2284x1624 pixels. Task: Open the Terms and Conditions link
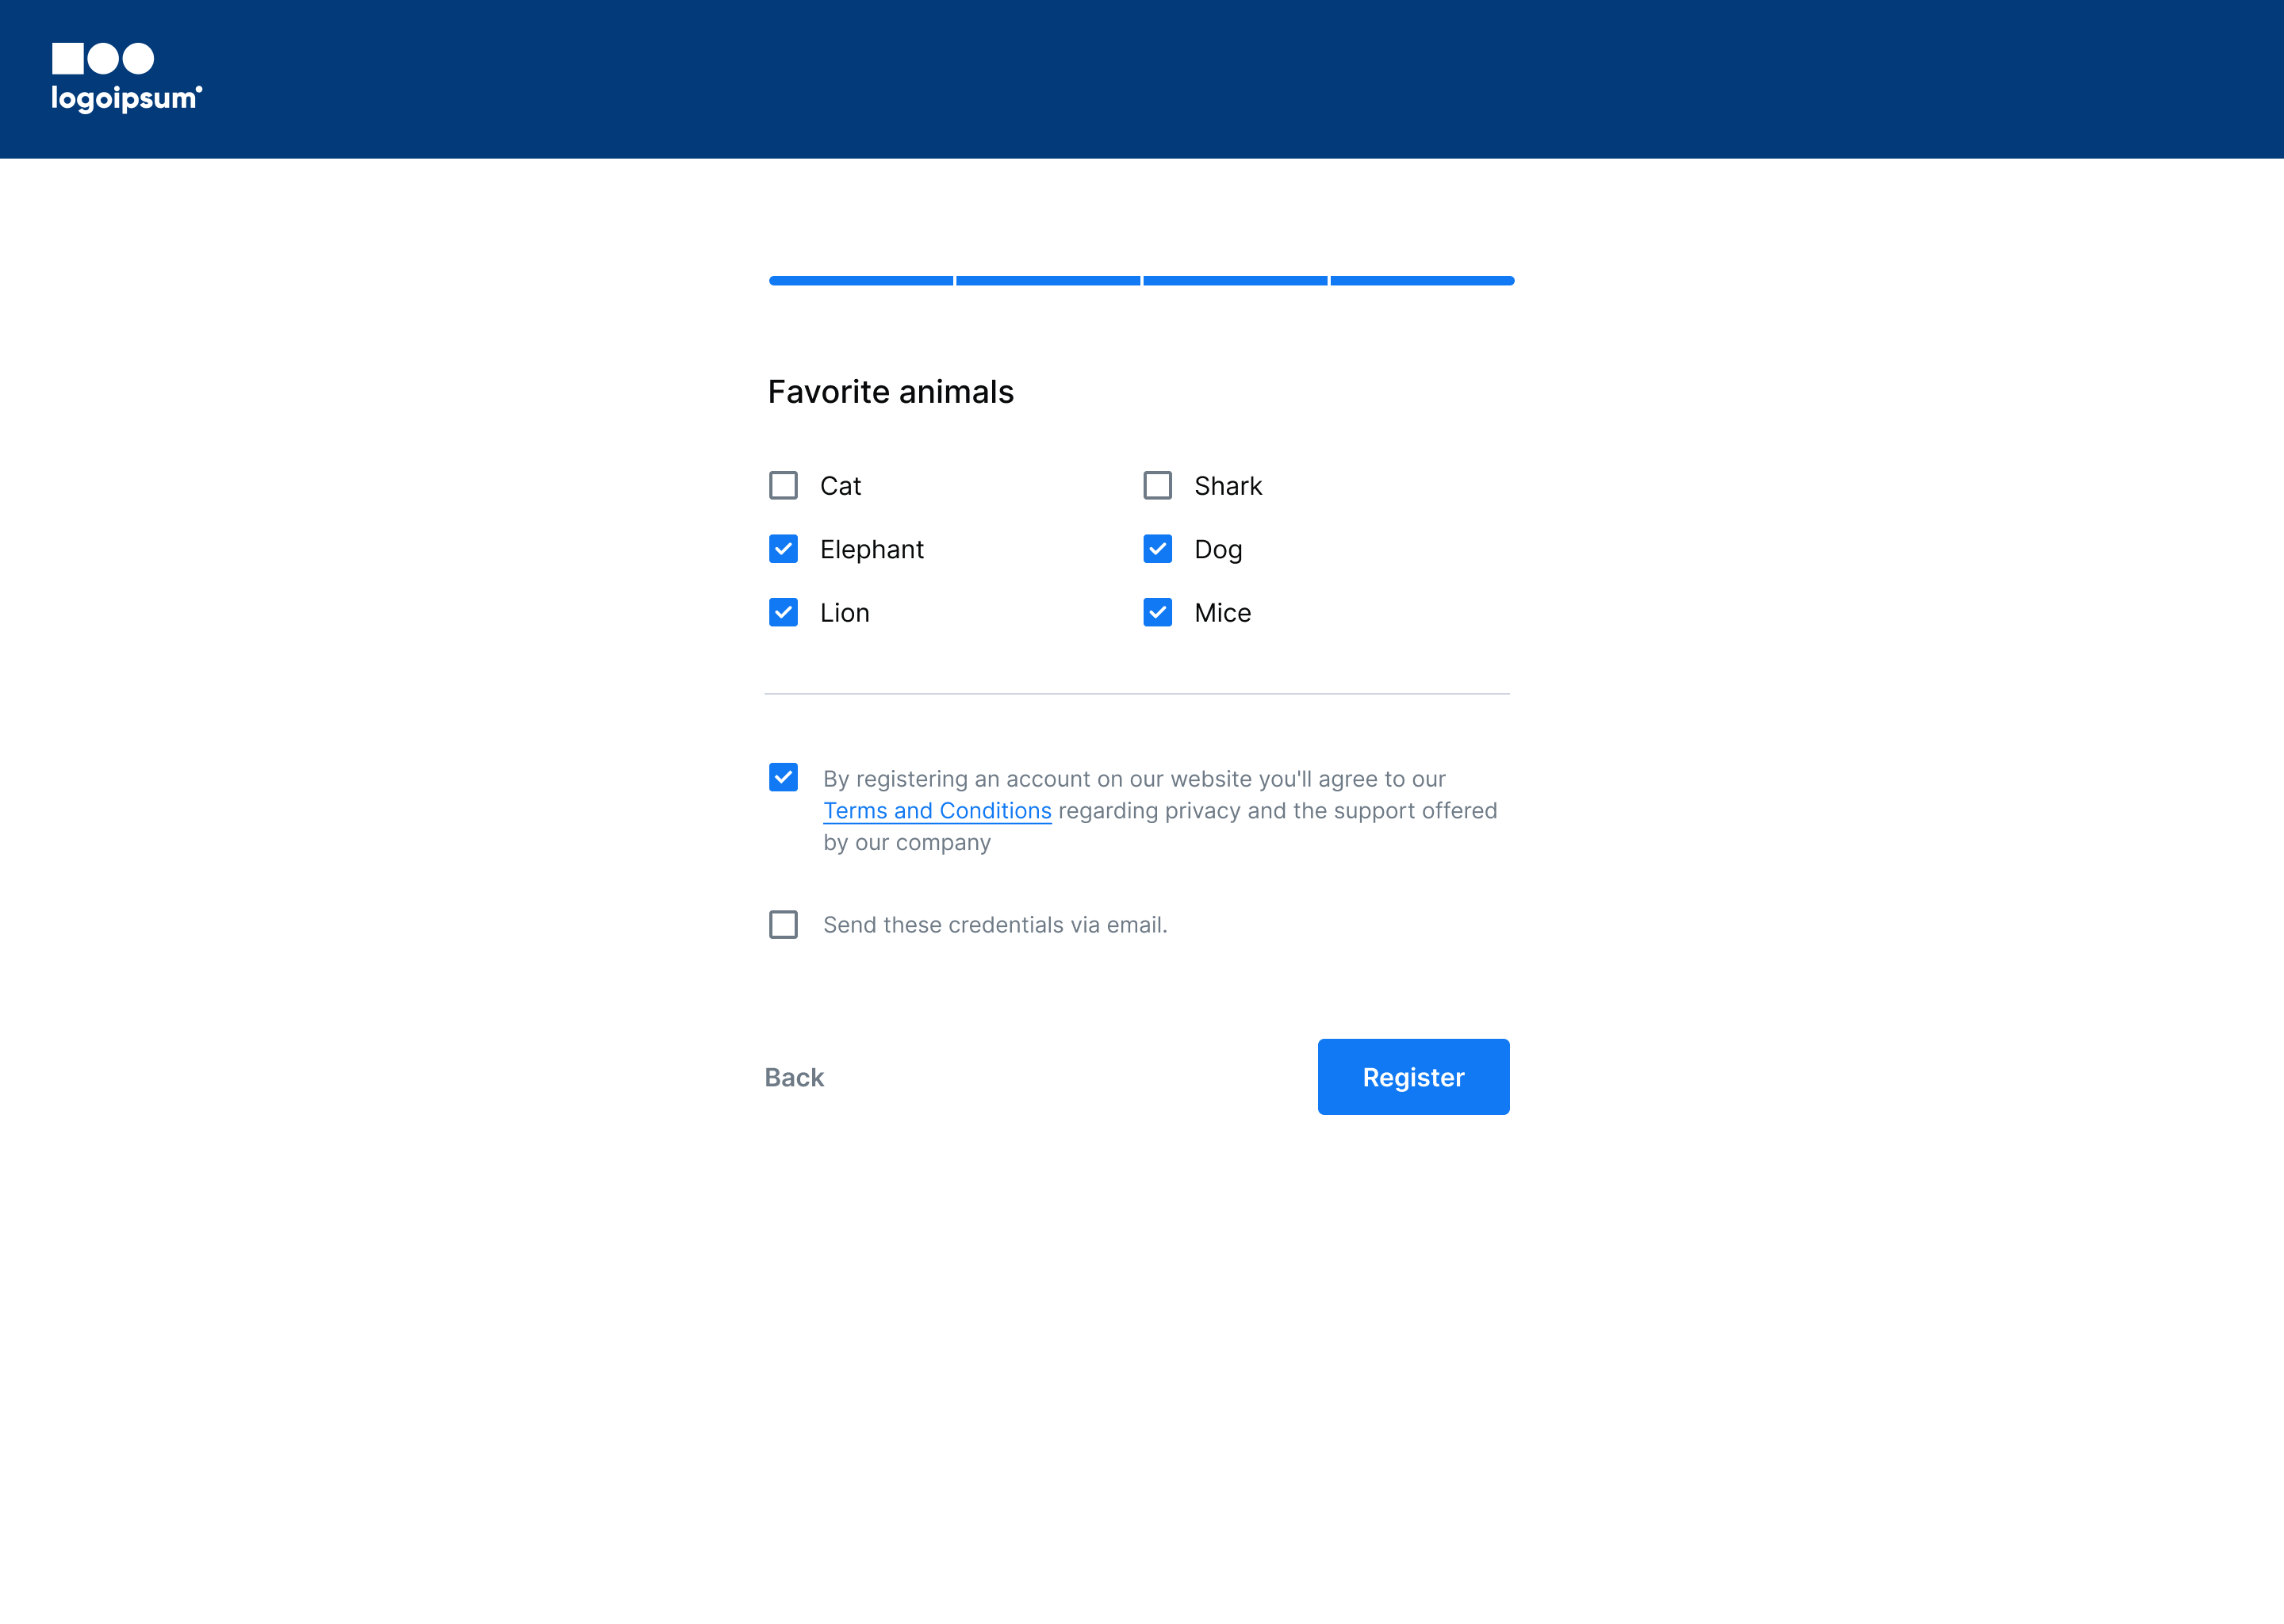tap(937, 811)
